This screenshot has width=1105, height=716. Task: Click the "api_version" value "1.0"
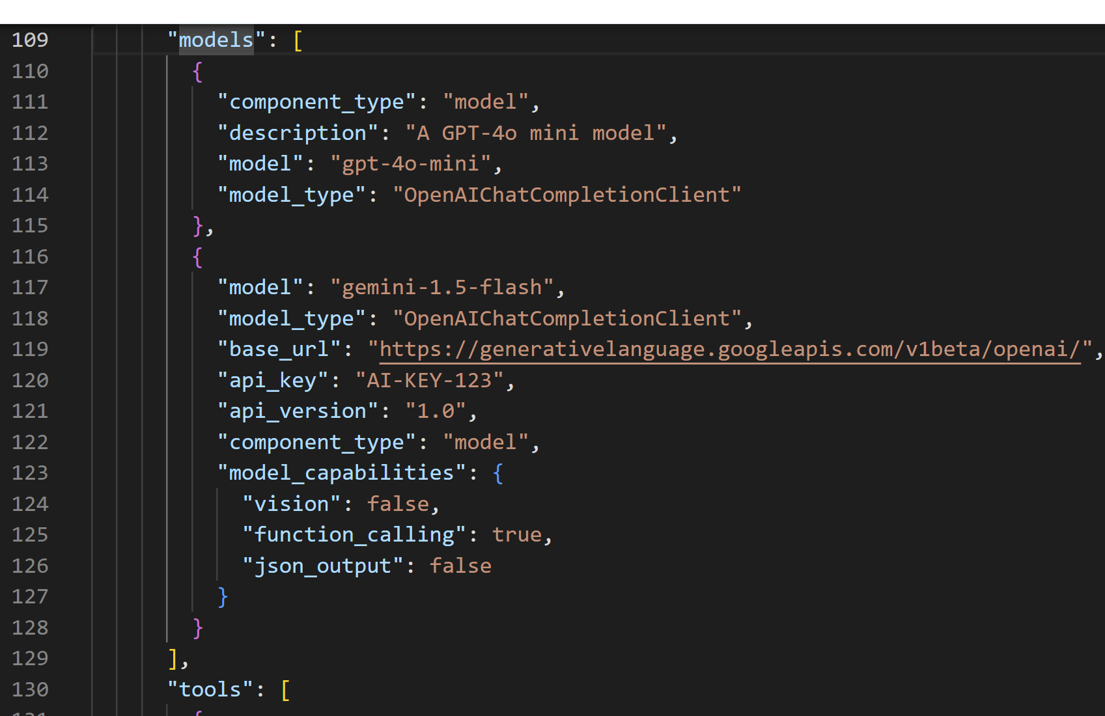435,410
